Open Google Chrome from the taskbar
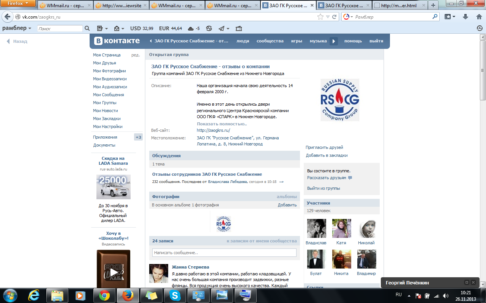 coord(104,295)
